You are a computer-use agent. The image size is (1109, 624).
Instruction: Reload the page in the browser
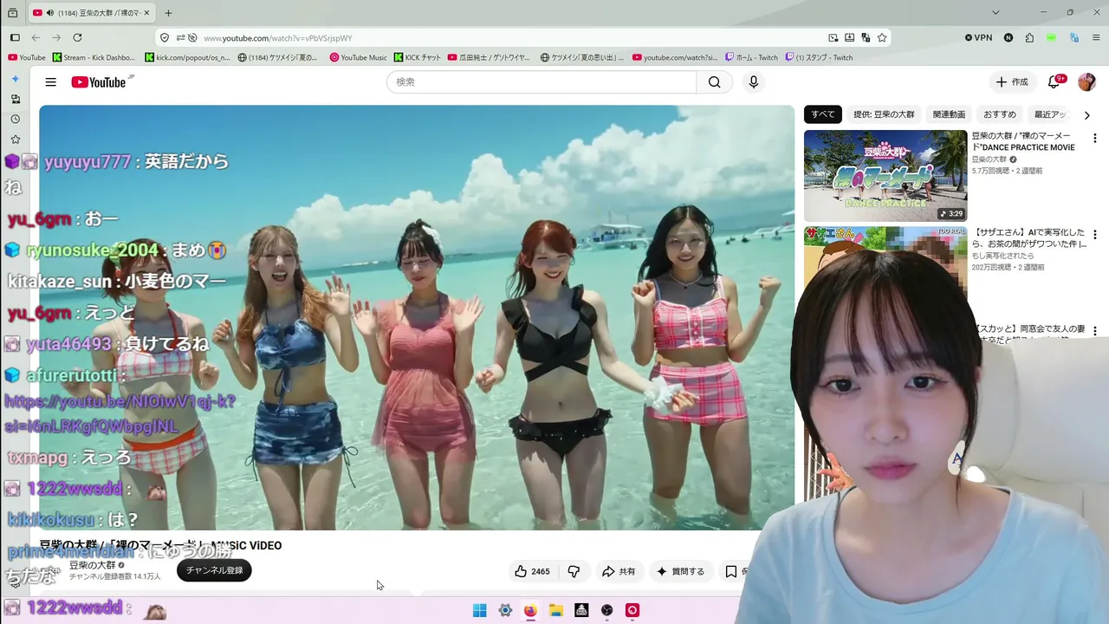click(77, 37)
